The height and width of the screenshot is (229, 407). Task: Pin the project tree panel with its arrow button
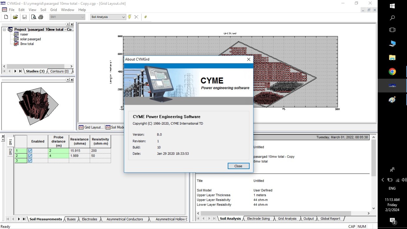coord(68,24)
